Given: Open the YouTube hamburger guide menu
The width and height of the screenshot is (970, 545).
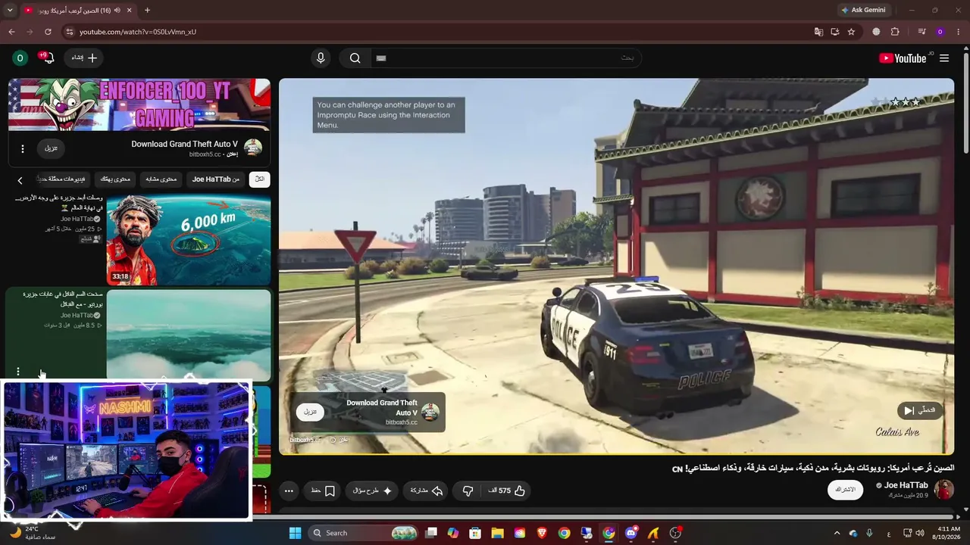Looking at the screenshot, I should click(944, 58).
